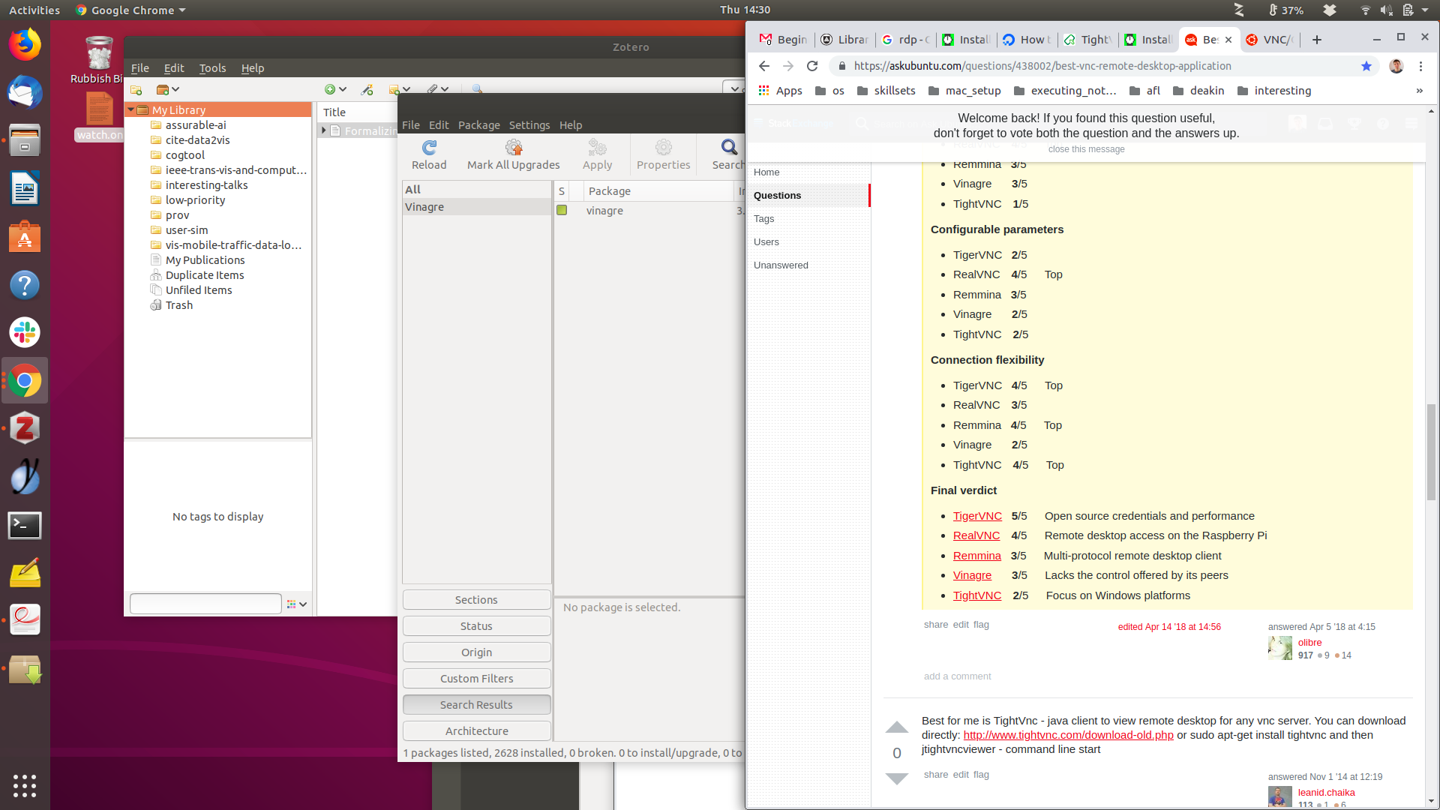Click the Custom Filters button
Viewport: 1440px width, 810px height.
click(477, 679)
